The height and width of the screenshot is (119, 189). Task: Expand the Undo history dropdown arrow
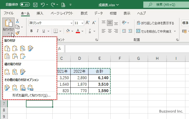(x=47, y=5)
